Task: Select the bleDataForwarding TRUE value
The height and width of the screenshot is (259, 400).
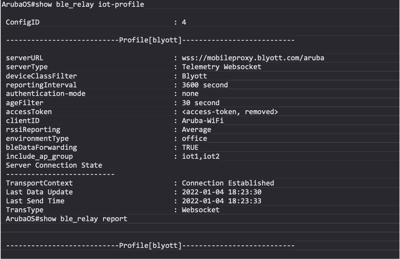Action: click(x=190, y=147)
